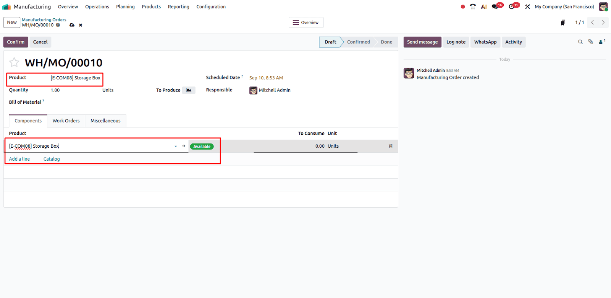The height and width of the screenshot is (298, 611).
Task: Click the Add a line link
Action: point(19,159)
